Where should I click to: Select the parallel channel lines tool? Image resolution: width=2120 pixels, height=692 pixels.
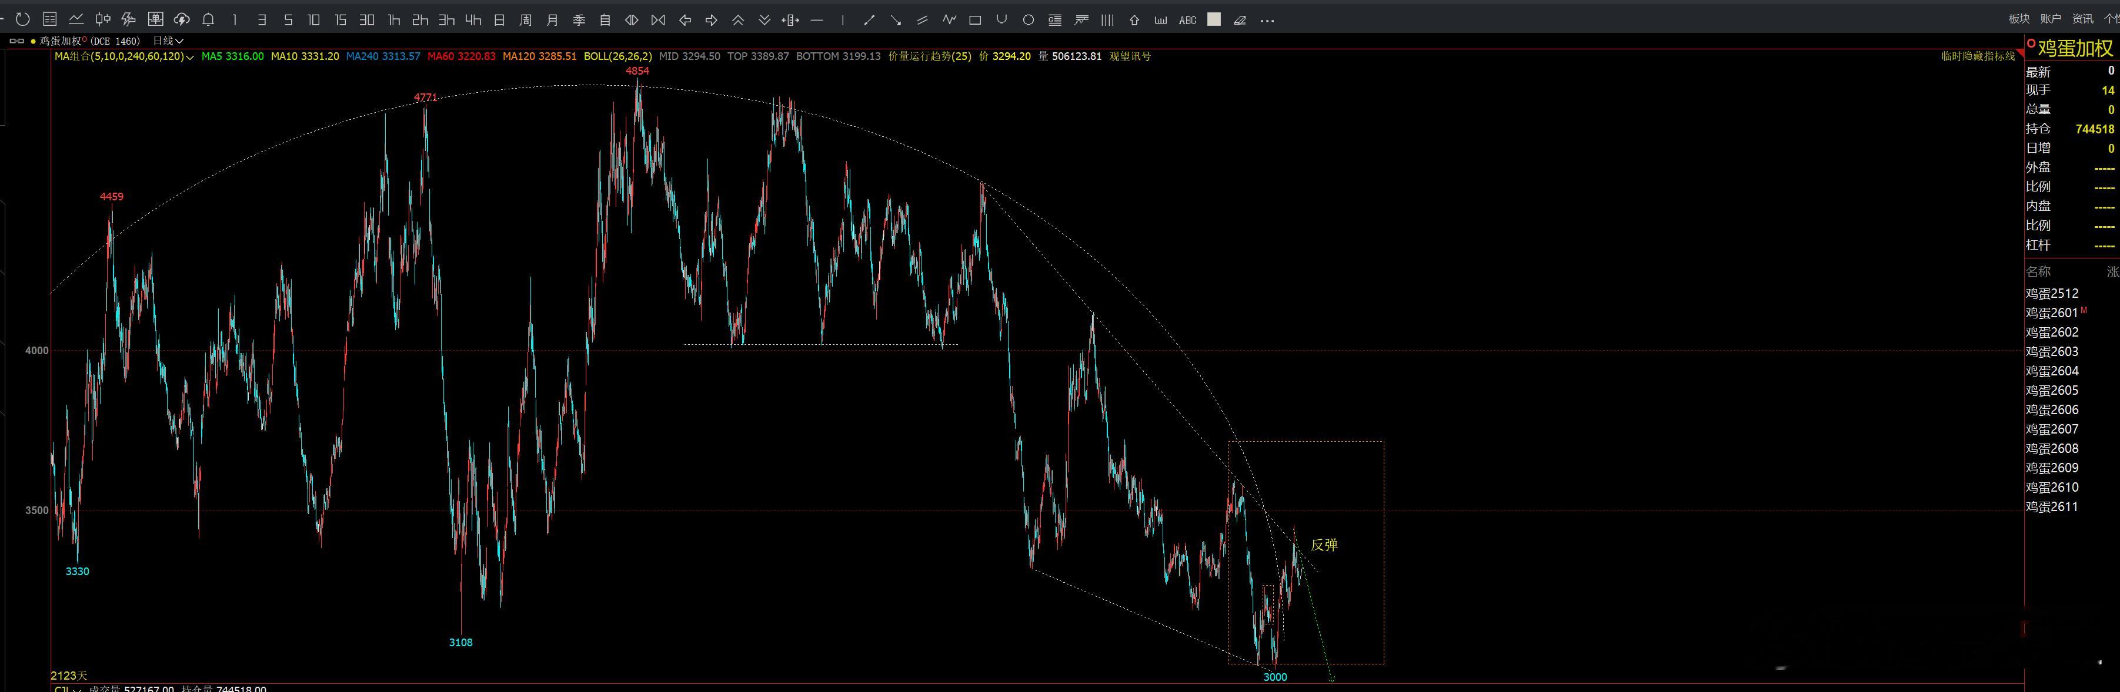[x=922, y=20]
